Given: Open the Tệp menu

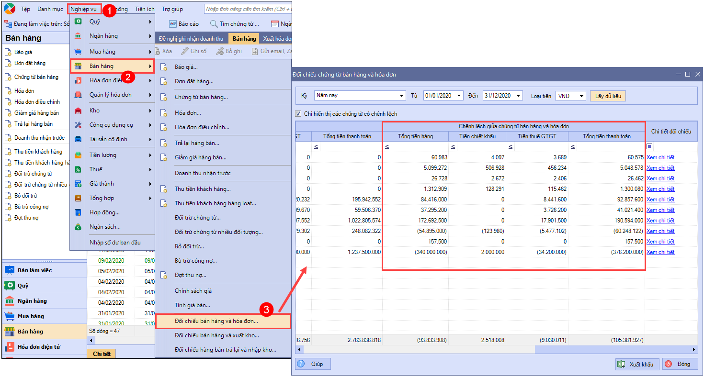Looking at the screenshot, I should pyautogui.click(x=25, y=9).
